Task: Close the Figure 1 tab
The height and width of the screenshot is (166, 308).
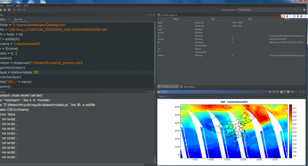Action: point(169,96)
